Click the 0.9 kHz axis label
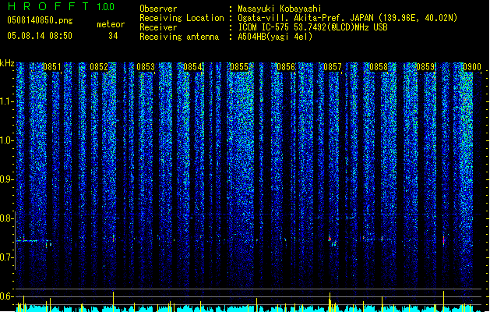This screenshot has height=312, width=490. 6,179
